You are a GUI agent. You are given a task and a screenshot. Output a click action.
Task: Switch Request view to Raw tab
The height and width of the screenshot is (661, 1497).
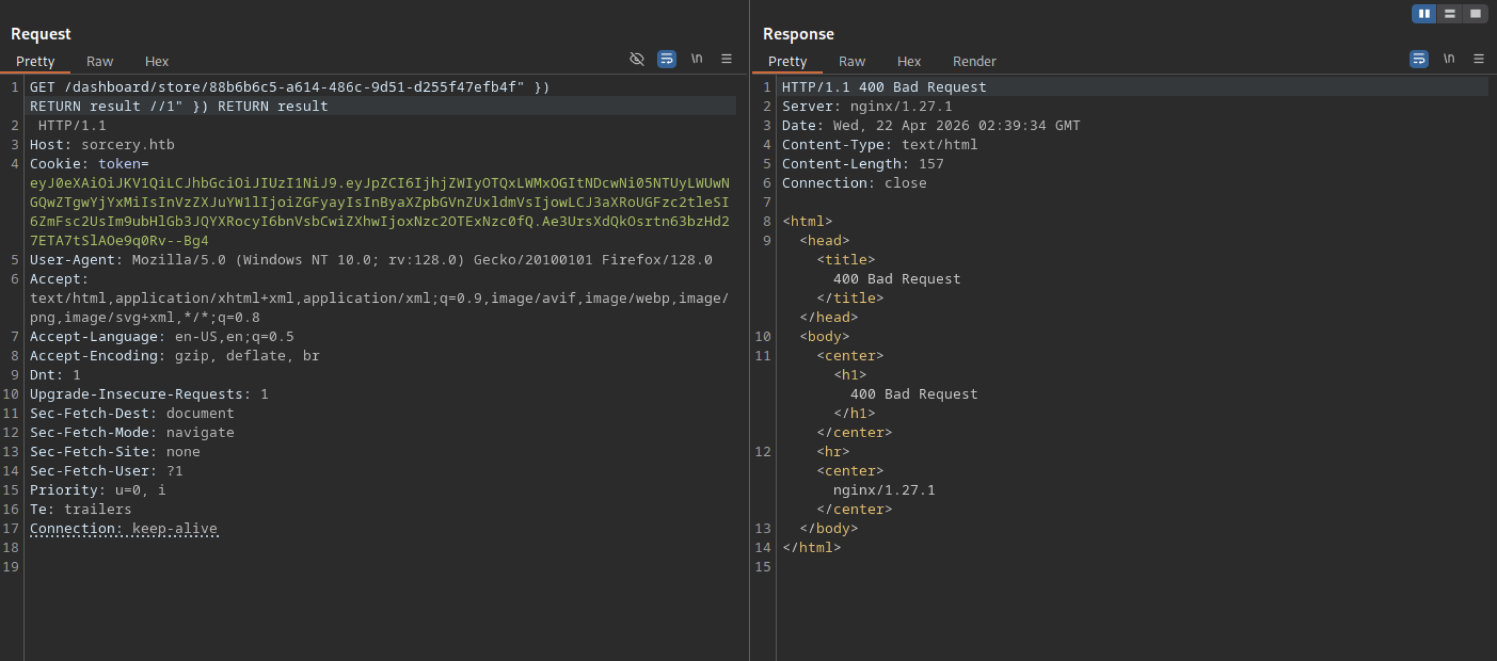tap(99, 61)
